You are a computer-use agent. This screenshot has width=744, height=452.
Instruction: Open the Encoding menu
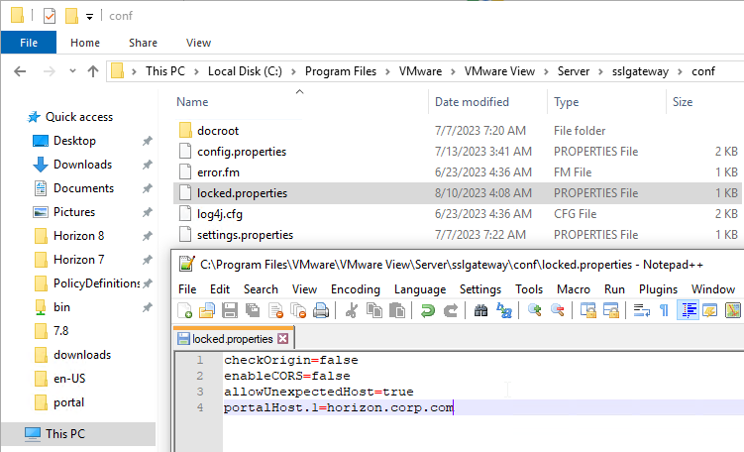click(356, 289)
